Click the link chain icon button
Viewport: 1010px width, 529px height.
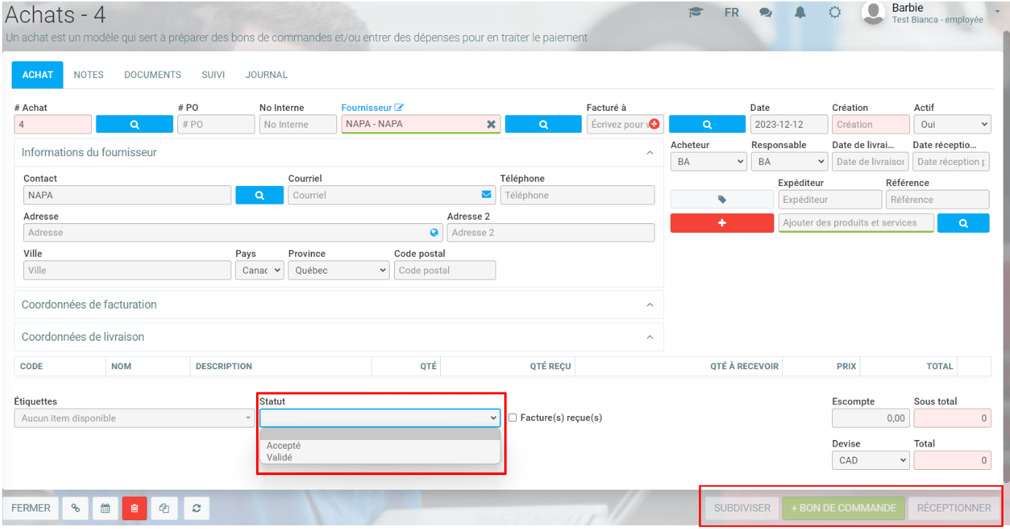(x=76, y=509)
